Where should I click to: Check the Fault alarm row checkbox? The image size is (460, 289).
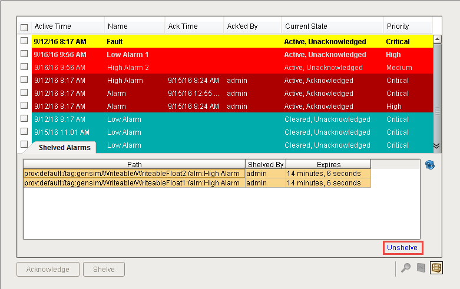[24, 41]
